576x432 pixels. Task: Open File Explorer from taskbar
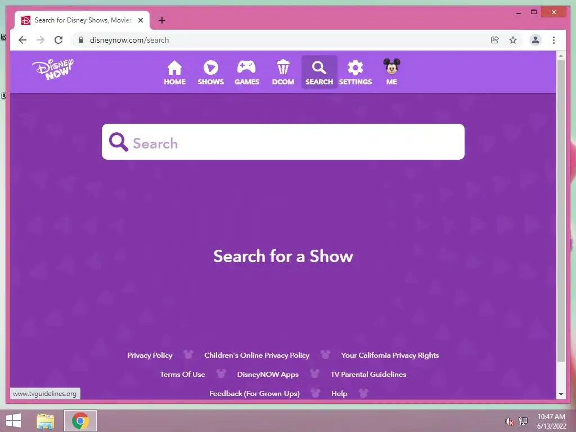pos(46,421)
